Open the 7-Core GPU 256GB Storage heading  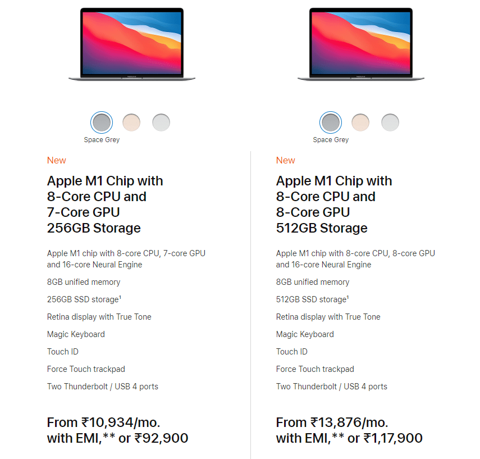coord(105,204)
